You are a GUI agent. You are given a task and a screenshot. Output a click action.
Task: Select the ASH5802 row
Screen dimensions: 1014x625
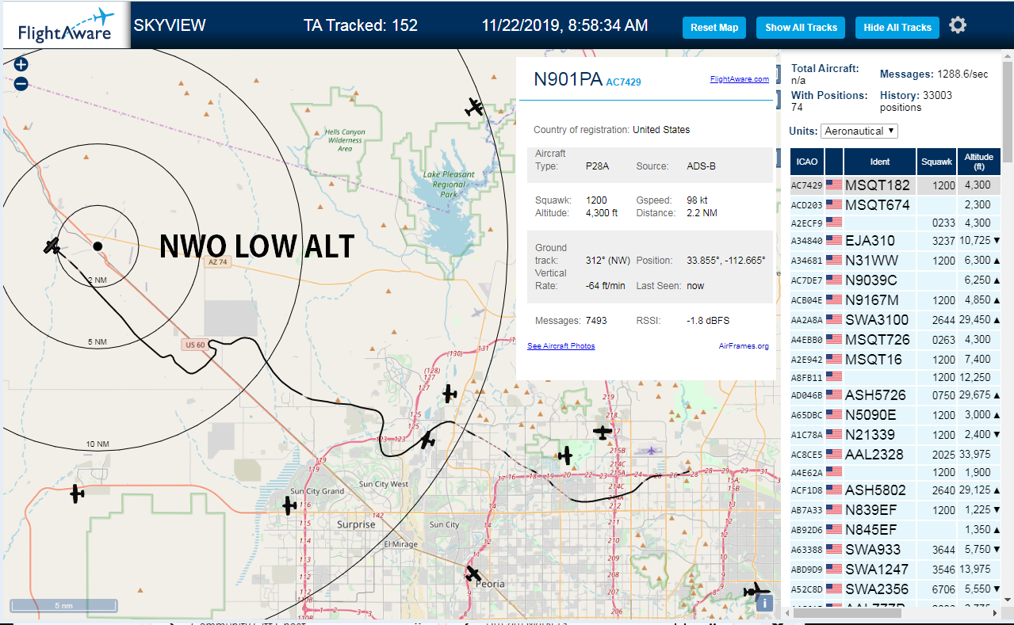[895, 490]
